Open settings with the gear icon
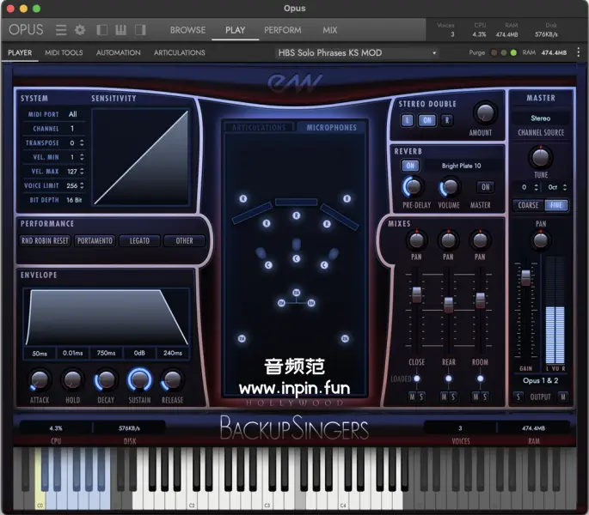This screenshot has width=589, height=515. [80, 30]
